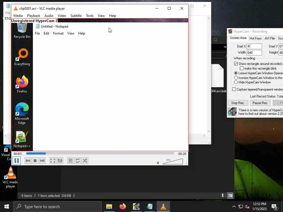
Task: Open the notification center icon
Action: pyautogui.click(x=274, y=207)
